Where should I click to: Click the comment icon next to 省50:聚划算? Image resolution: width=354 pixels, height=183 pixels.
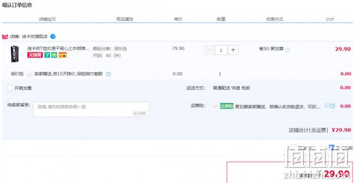287,50
